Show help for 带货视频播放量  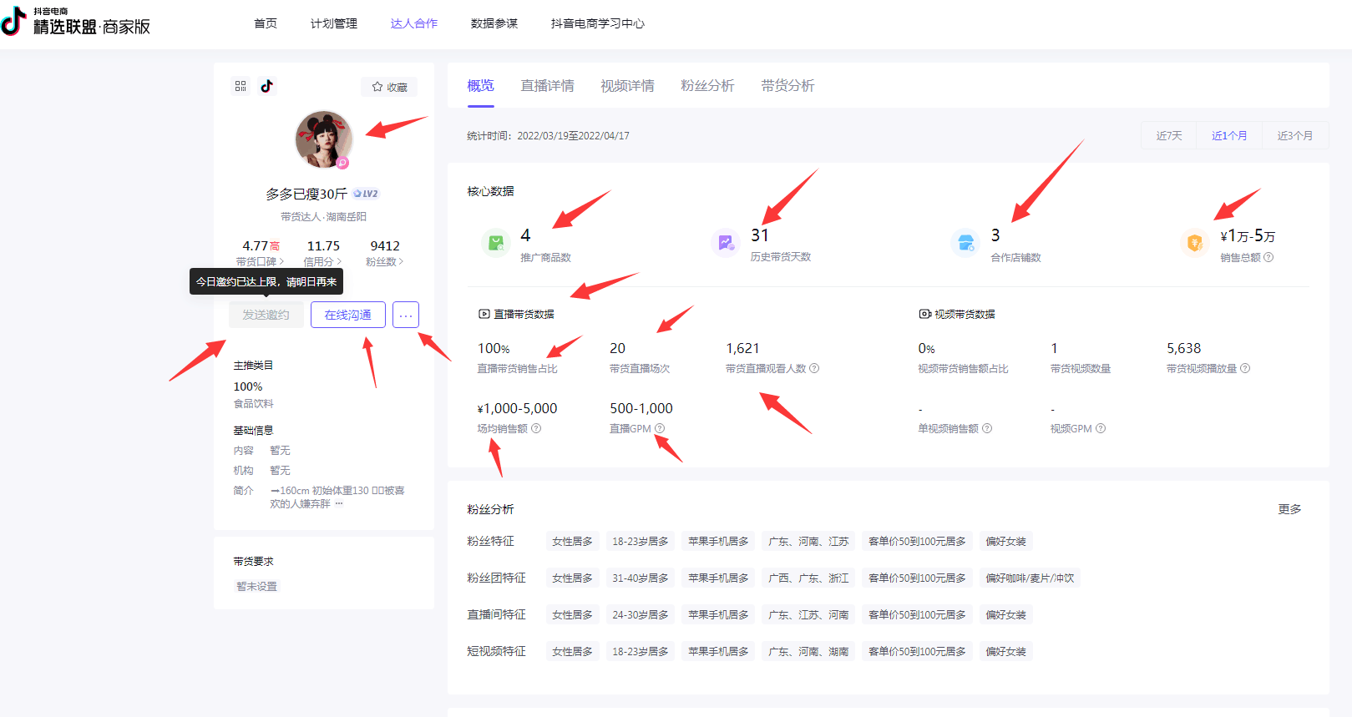(1245, 368)
